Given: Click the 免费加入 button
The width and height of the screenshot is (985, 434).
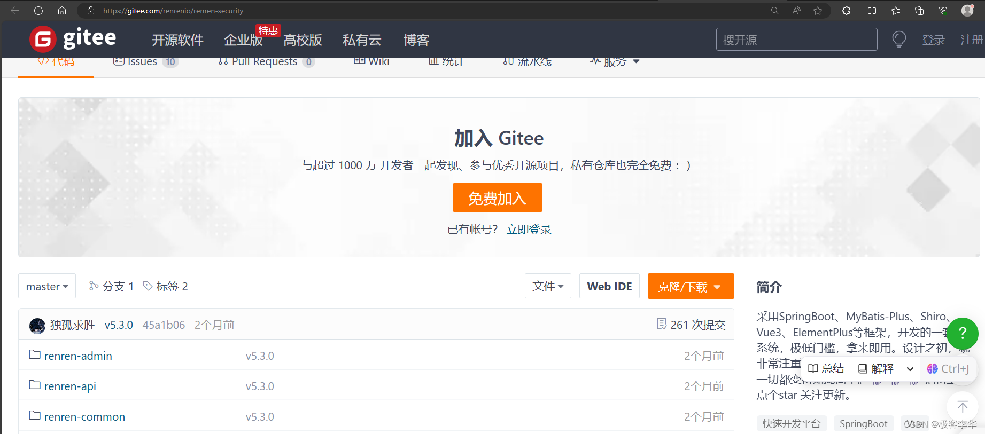Looking at the screenshot, I should pyautogui.click(x=498, y=198).
